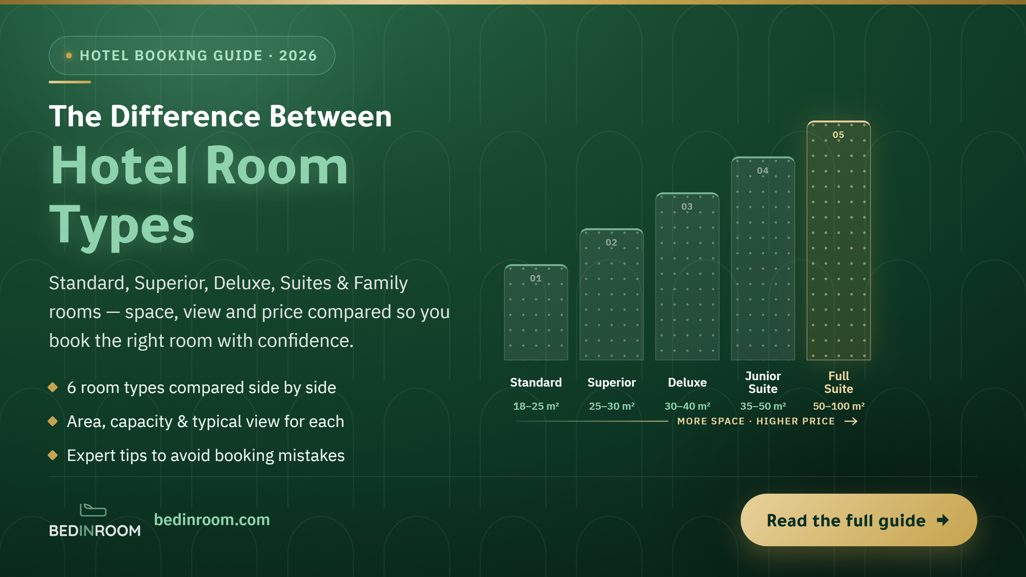The width and height of the screenshot is (1026, 577).
Task: Click the 25–30 m² size value
Action: pos(611,406)
